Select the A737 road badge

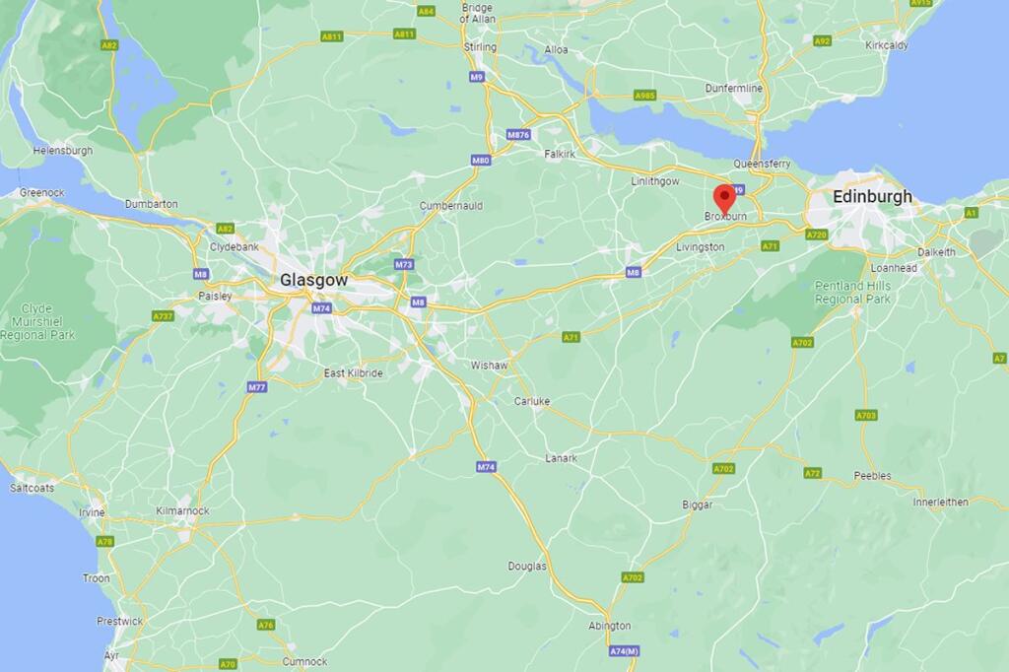[x=163, y=316]
